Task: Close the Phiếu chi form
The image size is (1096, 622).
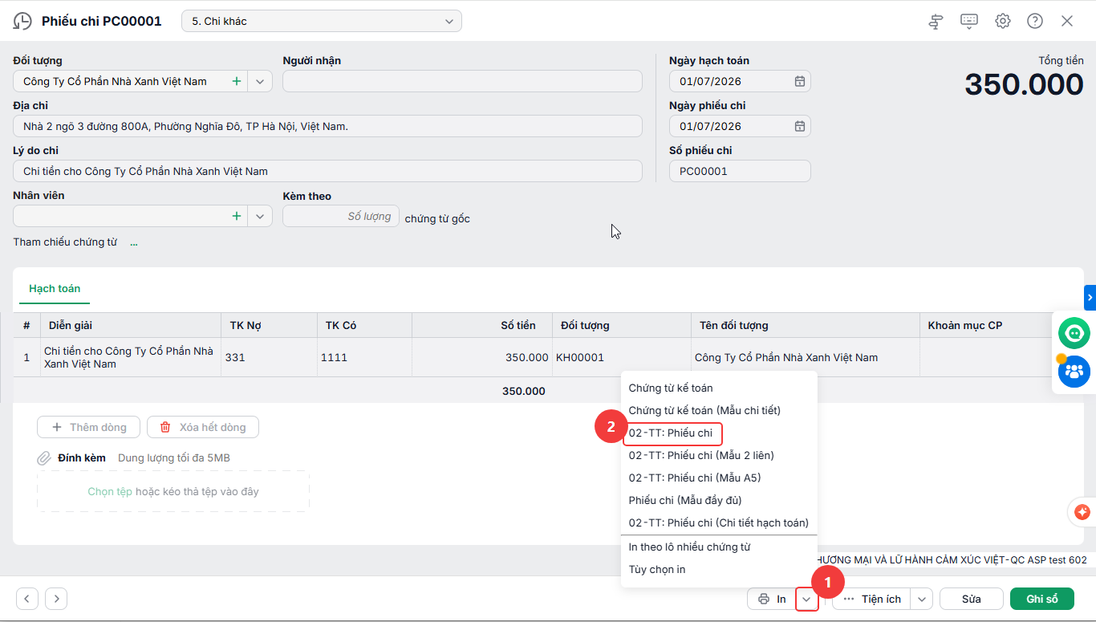Action: tap(1067, 22)
